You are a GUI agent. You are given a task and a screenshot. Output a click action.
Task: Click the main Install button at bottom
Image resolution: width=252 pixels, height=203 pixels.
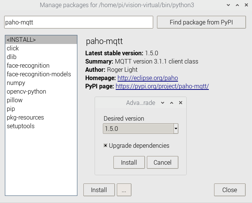[x=99, y=190]
